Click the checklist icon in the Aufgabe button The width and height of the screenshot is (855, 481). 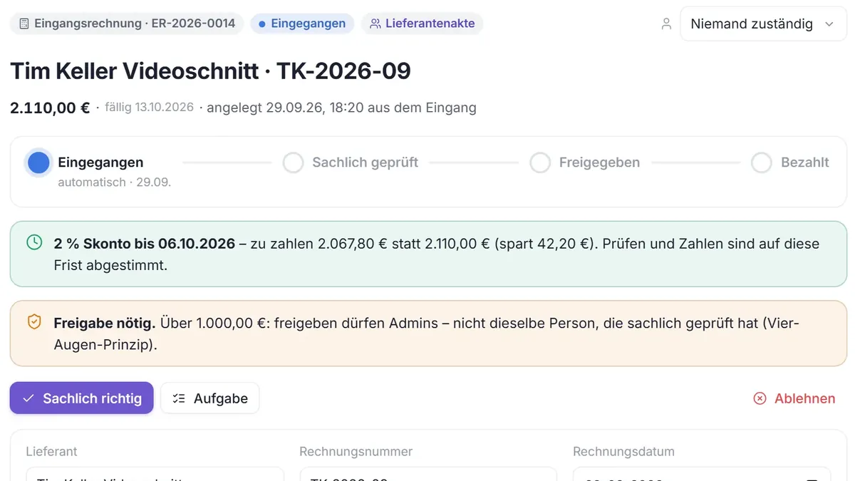pos(179,398)
